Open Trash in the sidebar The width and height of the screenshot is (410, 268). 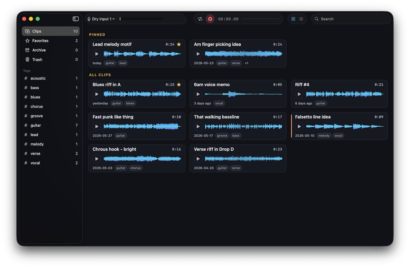[x=51, y=60]
